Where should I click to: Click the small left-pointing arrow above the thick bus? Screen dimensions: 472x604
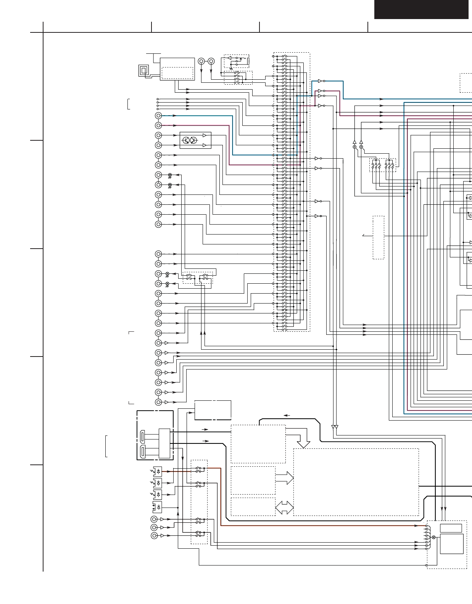(287, 415)
